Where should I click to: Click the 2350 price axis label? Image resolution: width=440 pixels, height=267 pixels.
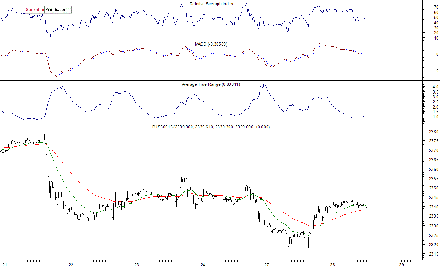[433, 188]
